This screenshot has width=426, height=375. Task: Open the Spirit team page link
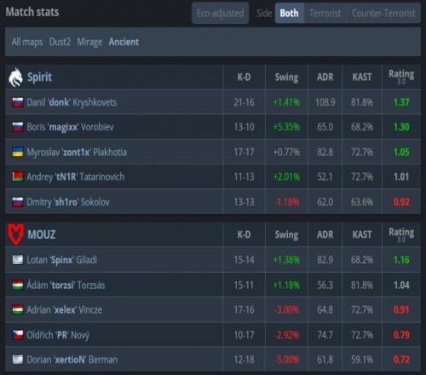[x=39, y=78]
